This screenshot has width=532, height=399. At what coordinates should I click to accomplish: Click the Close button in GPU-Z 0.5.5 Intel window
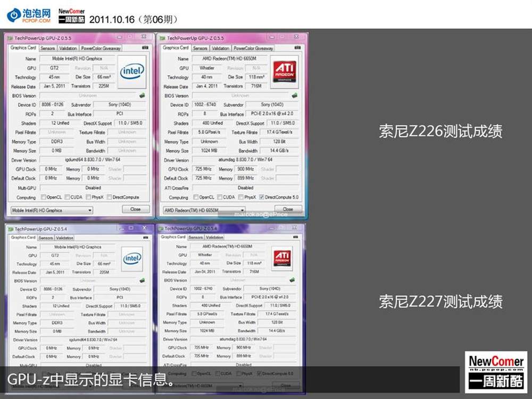[x=136, y=209]
